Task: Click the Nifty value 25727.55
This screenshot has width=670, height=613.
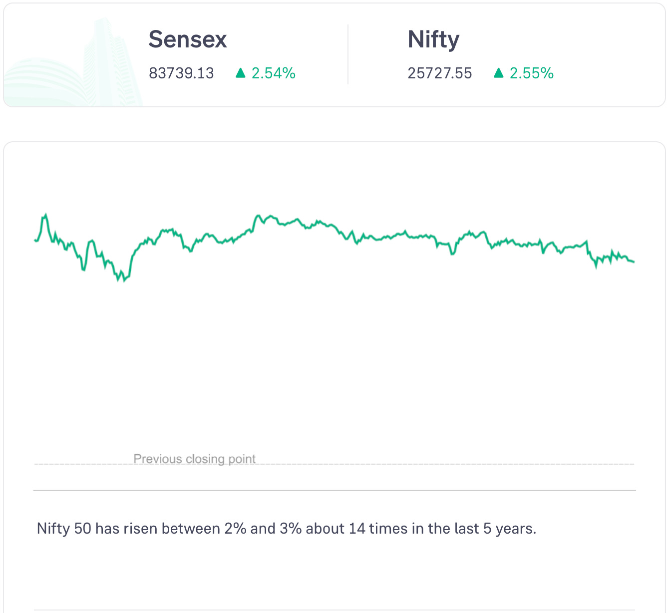Action: (439, 73)
